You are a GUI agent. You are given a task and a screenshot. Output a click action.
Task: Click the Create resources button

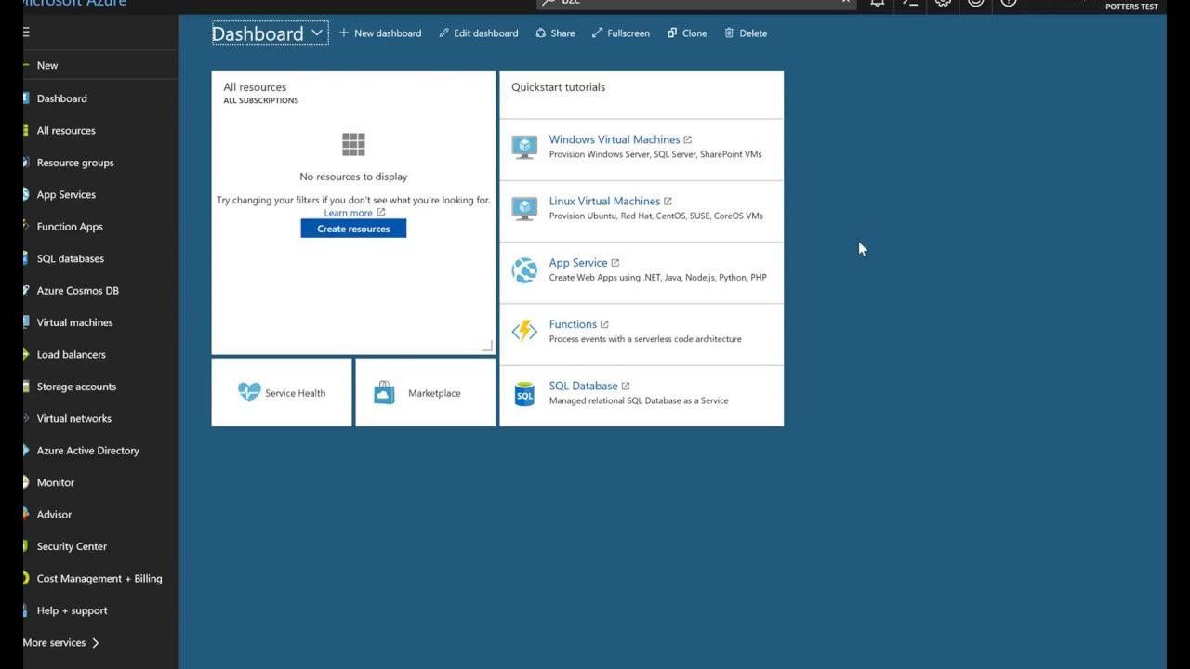point(353,229)
